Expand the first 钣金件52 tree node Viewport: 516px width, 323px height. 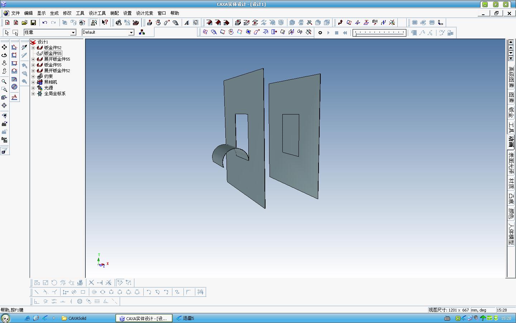[33, 48]
